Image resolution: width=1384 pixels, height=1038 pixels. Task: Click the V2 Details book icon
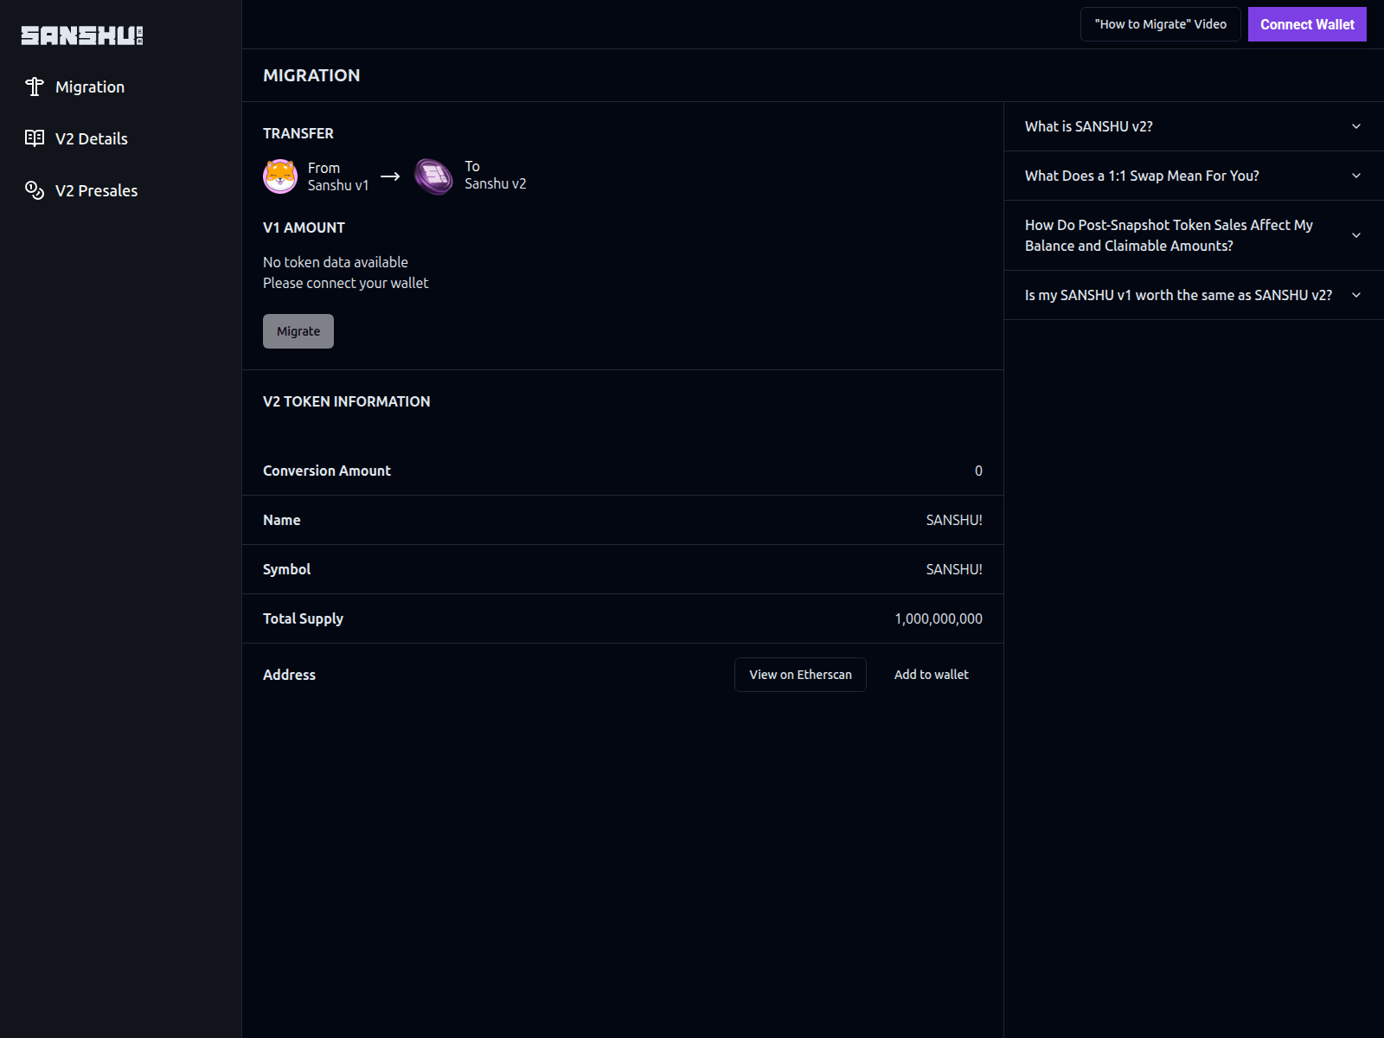[35, 138]
